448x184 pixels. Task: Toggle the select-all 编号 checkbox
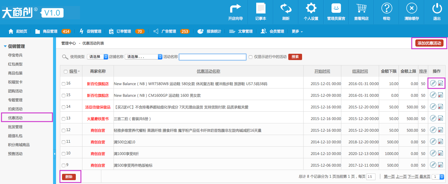[66, 72]
